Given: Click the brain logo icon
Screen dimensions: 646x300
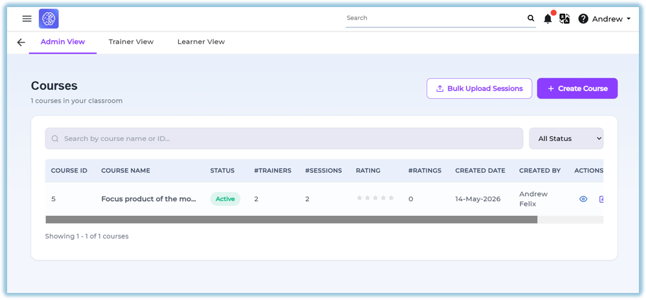Looking at the screenshot, I should pos(49,19).
